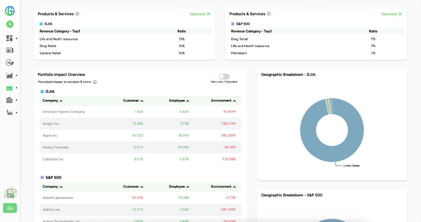Click the document report icon above upload
421x222 pixels.
pyautogui.click(x=10, y=193)
